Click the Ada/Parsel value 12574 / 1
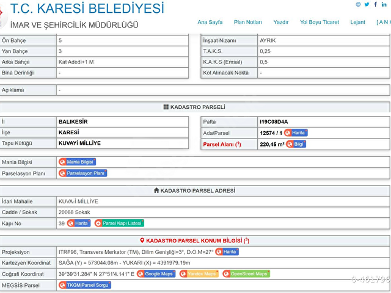Image resolution: width=391 pixels, height=293 pixels. point(271,133)
